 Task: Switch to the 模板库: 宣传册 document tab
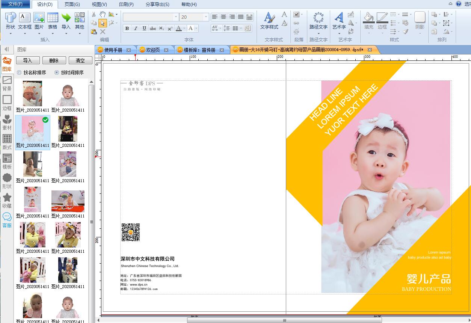pos(199,50)
